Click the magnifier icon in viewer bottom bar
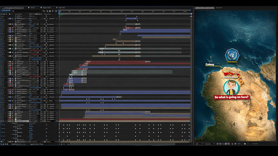The width and height of the screenshot is (278, 156). click(233, 144)
